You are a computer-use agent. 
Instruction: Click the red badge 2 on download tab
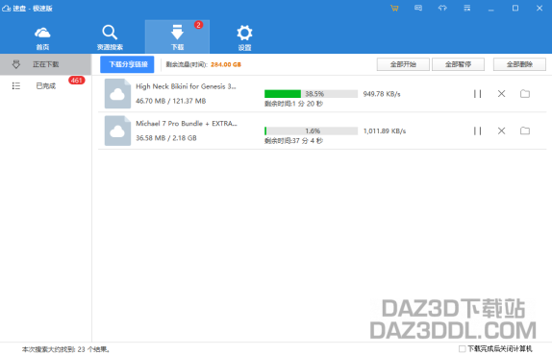click(x=198, y=25)
